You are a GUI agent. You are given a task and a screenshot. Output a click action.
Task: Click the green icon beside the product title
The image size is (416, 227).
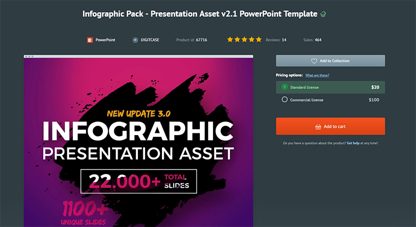(323, 14)
